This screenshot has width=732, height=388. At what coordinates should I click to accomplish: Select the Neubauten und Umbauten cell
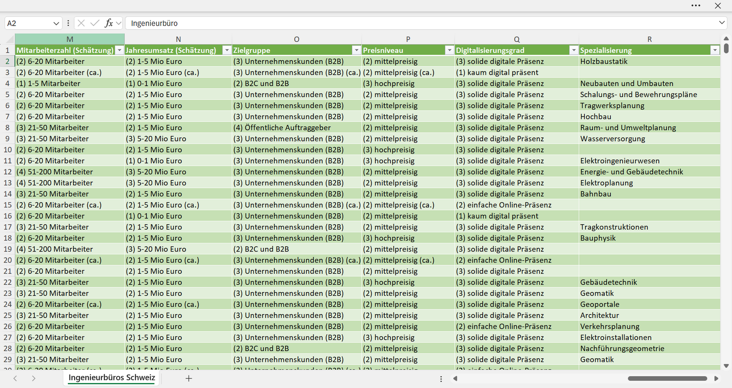[649, 83]
